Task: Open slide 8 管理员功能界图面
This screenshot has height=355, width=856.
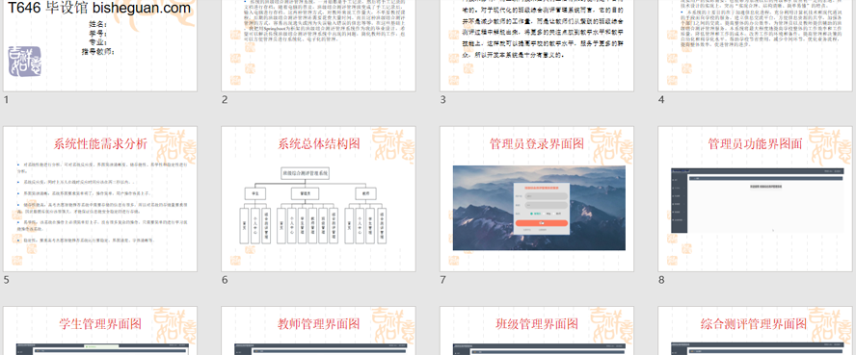Action: [x=755, y=199]
